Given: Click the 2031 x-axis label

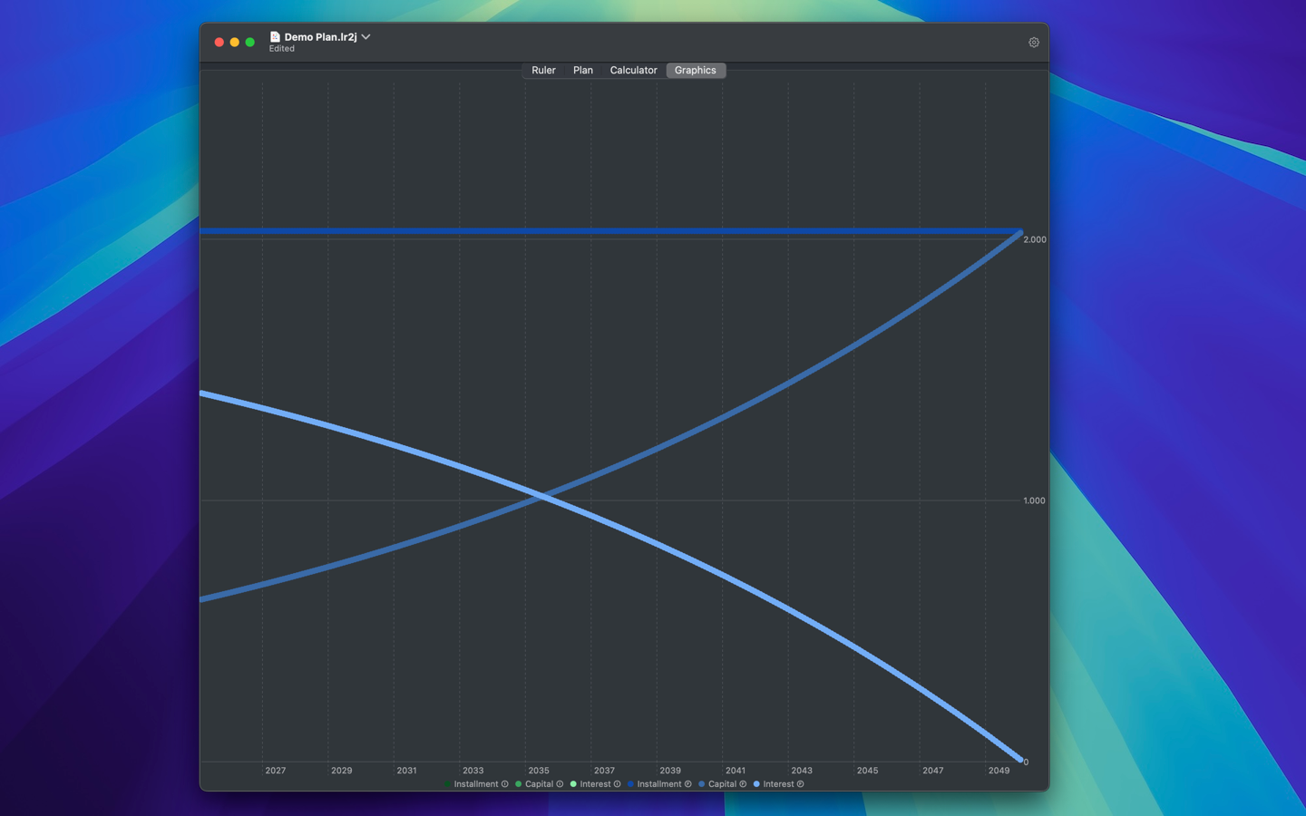Looking at the screenshot, I should (x=406, y=771).
